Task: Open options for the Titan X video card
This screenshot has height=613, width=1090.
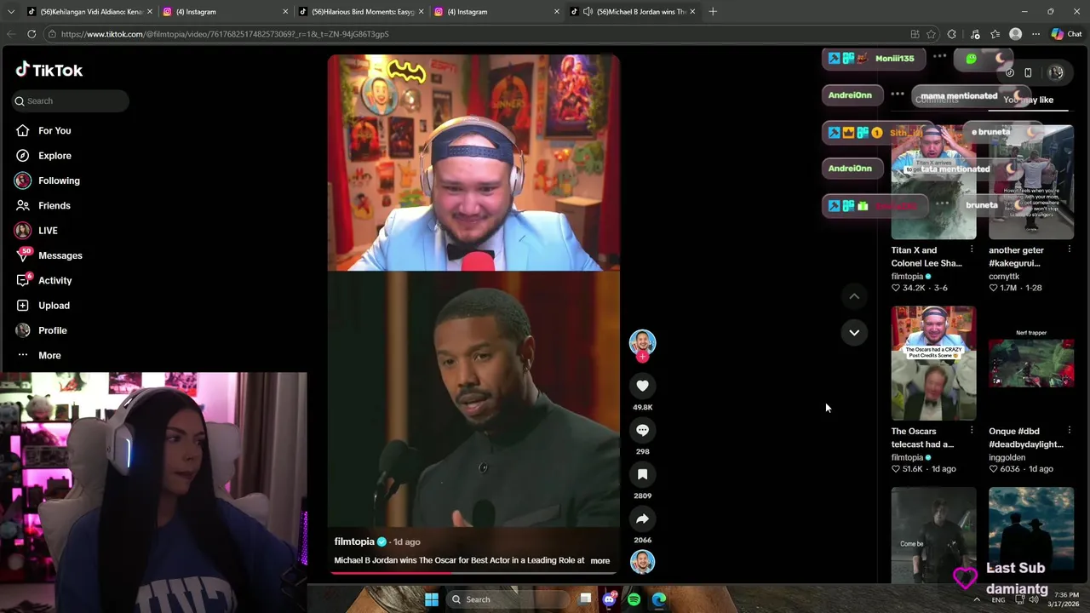Action: coord(972,249)
